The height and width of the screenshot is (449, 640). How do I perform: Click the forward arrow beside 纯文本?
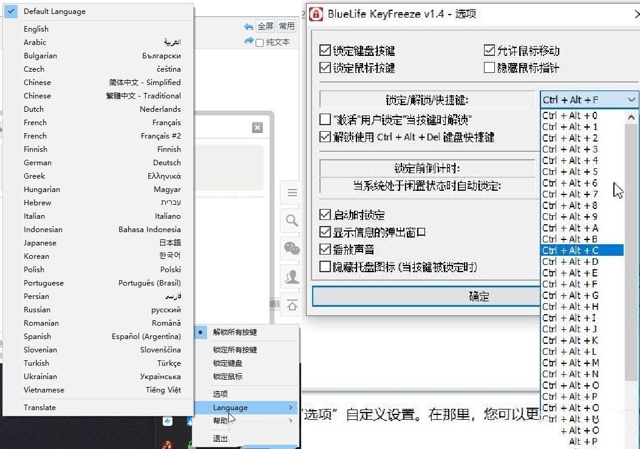coord(249,41)
